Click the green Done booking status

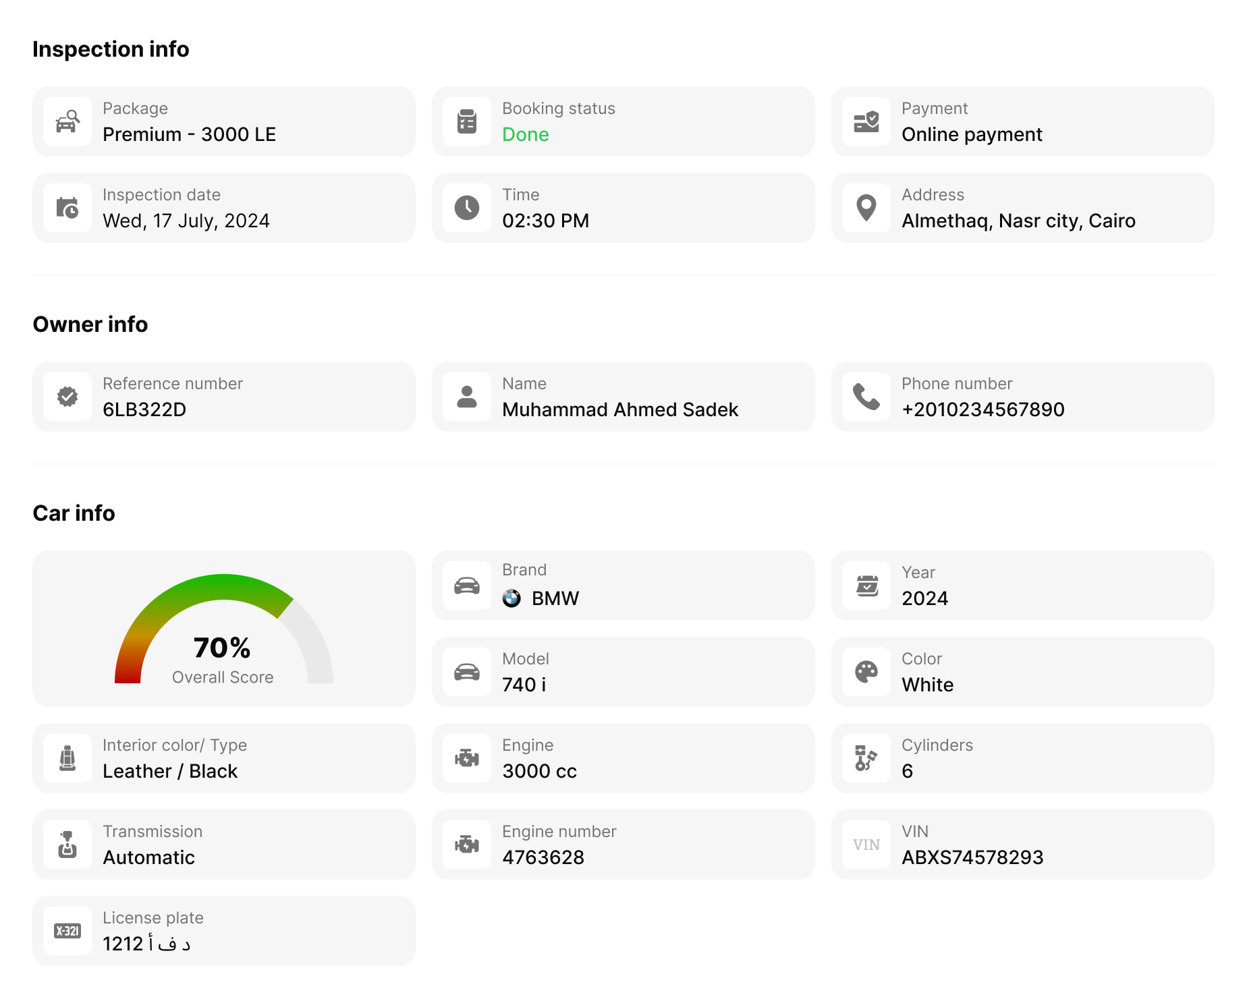click(526, 134)
